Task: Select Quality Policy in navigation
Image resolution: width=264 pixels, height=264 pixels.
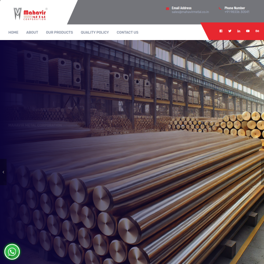Action: [95, 33]
